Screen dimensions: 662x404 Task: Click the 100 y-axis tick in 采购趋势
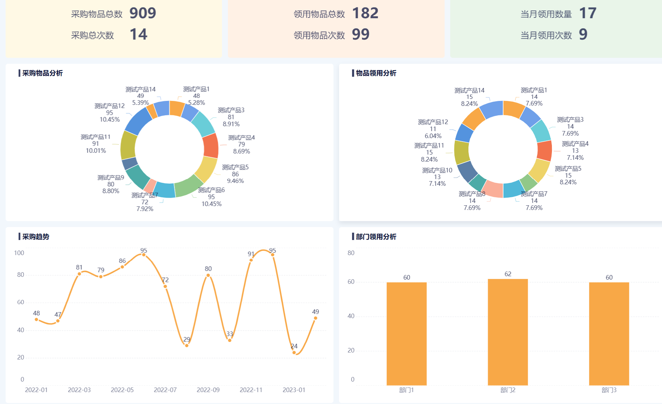pos(19,253)
